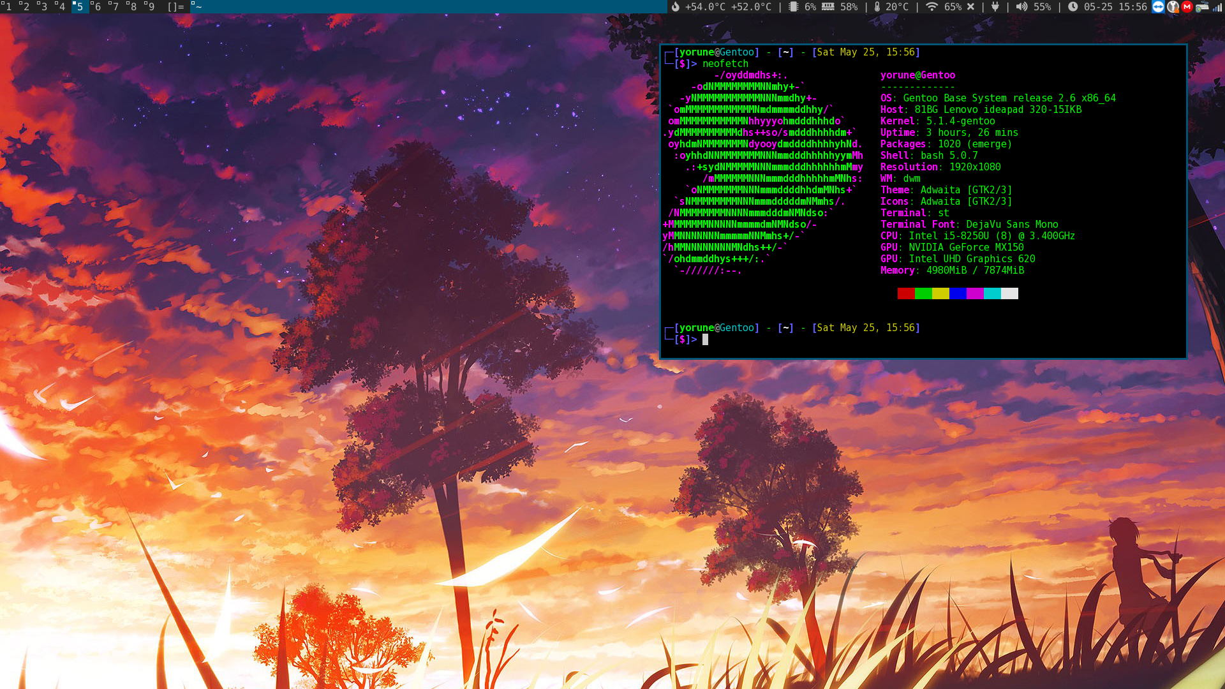Click the Terminal Font: DejaVu Sans Mono line
Image resolution: width=1225 pixels, height=689 pixels.
pyautogui.click(x=969, y=225)
